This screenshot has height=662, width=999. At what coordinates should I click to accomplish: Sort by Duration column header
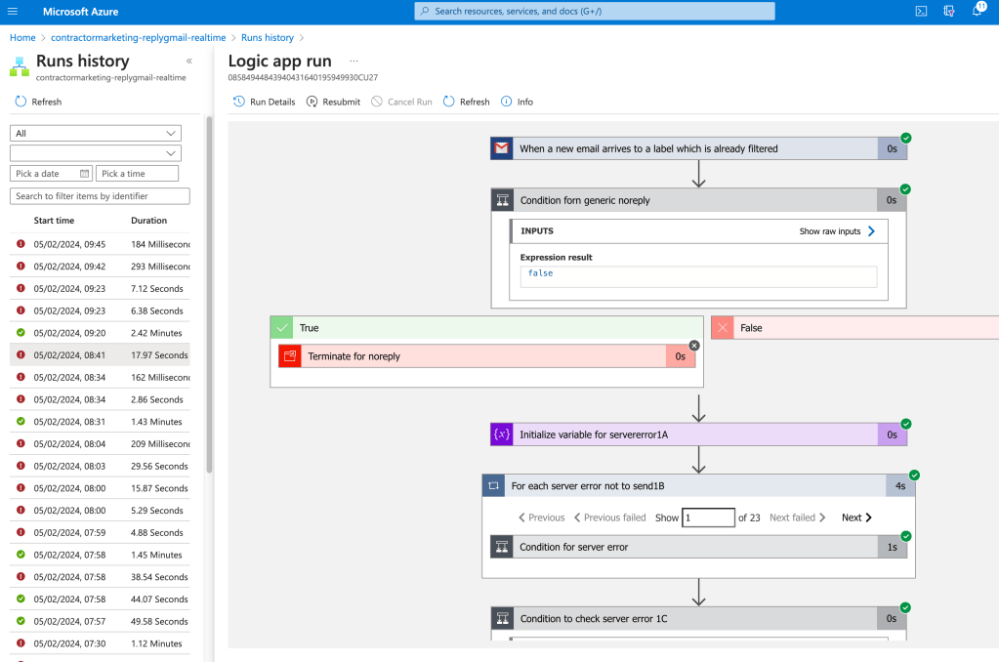click(x=149, y=221)
